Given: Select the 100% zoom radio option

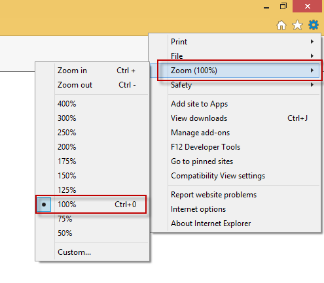Looking at the screenshot, I should 44,205.
